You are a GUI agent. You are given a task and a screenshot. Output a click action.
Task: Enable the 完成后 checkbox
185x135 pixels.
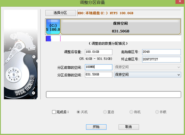point(54,112)
